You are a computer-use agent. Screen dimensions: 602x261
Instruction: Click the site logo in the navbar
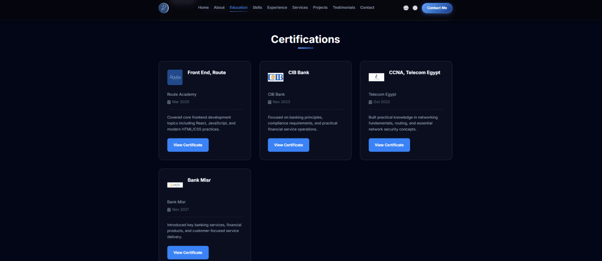point(164,8)
